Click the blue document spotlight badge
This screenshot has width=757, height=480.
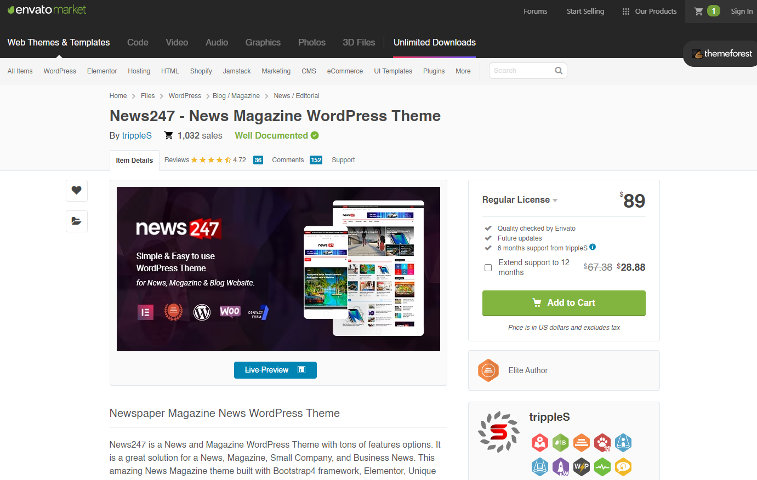pyautogui.click(x=540, y=467)
